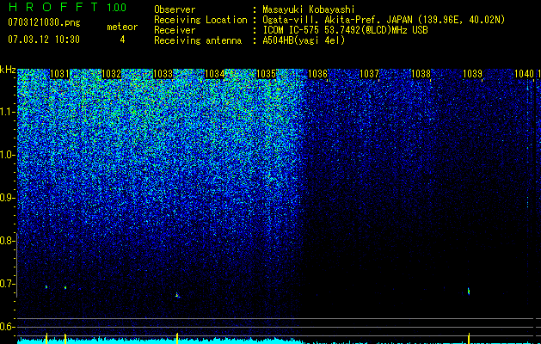Click the 0.7 frequency axis label
The height and width of the screenshot is (344, 541).
7,284
